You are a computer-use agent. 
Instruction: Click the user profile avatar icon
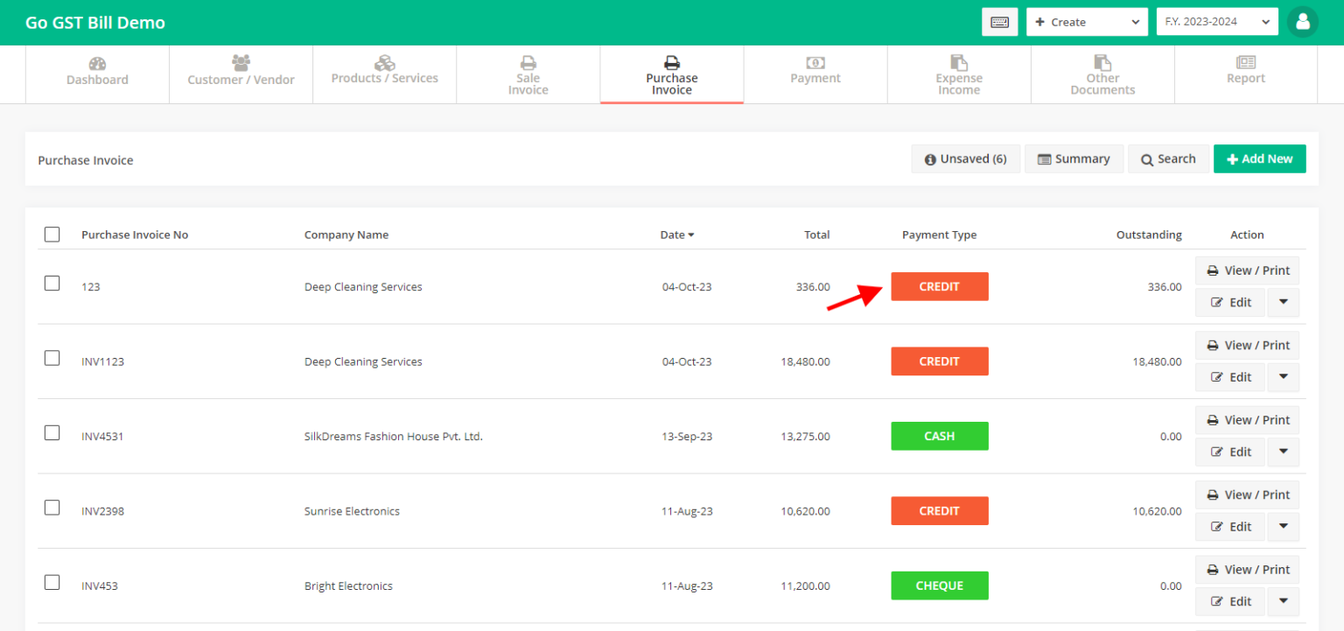(1303, 21)
